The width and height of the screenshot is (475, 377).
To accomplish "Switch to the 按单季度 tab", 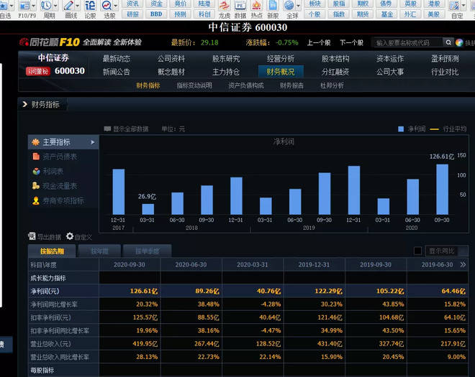I will pos(148,251).
